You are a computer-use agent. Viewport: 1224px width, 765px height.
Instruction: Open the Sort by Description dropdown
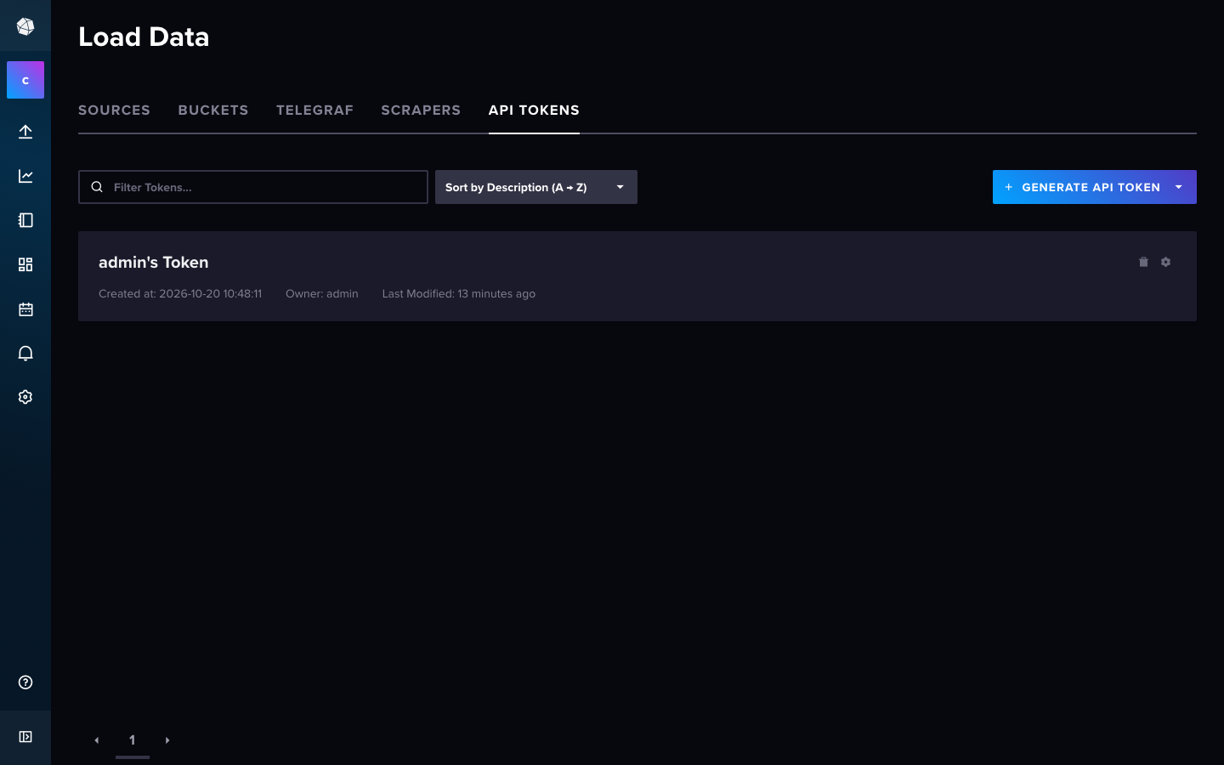pyautogui.click(x=536, y=187)
